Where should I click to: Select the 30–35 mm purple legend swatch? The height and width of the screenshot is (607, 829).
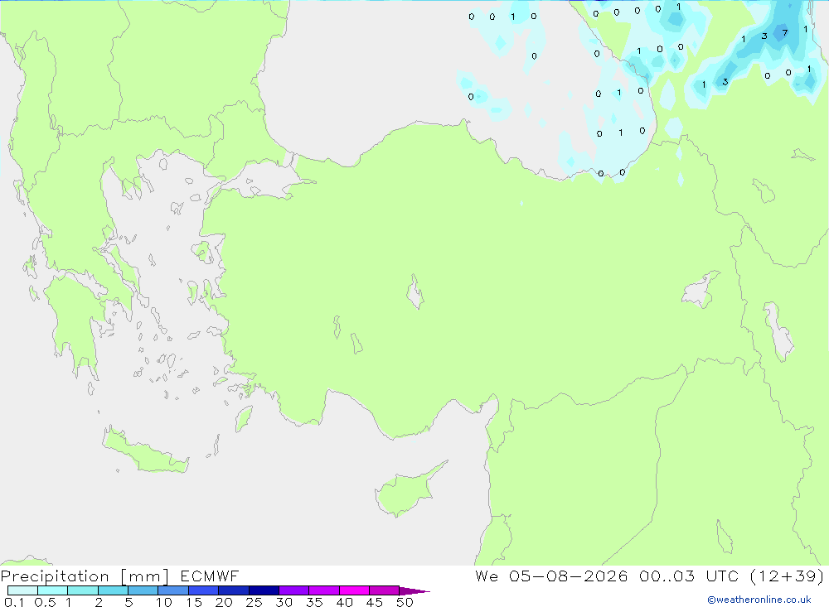click(294, 590)
